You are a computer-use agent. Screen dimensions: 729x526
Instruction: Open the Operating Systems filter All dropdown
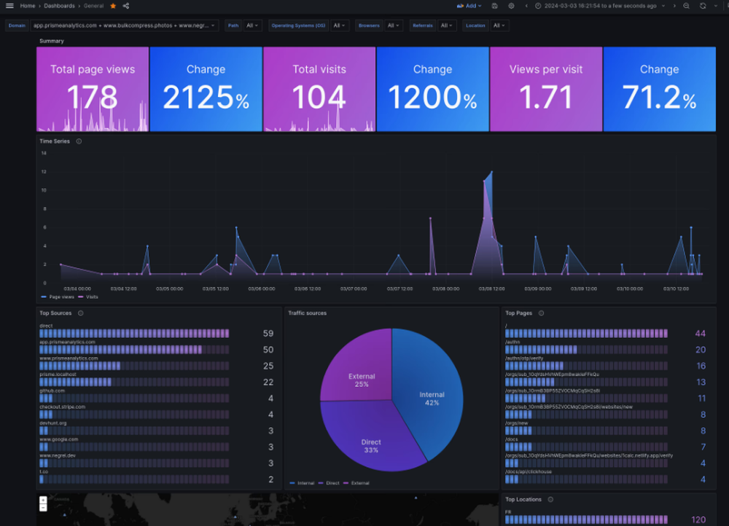click(340, 25)
